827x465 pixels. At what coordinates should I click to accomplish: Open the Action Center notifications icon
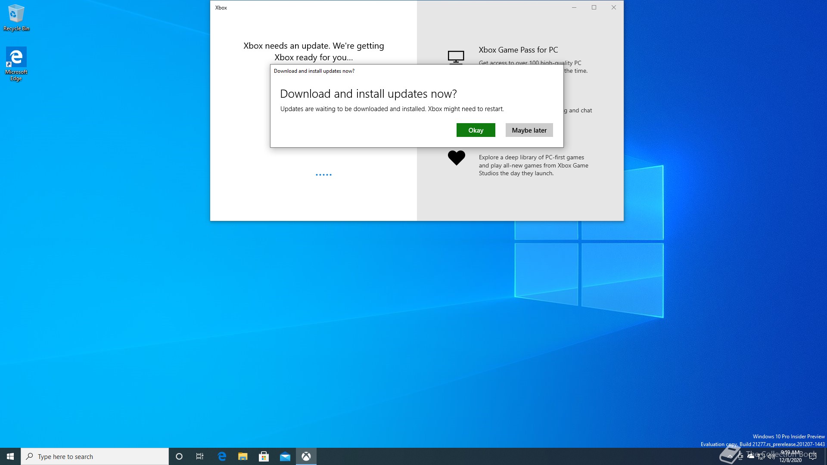(x=813, y=456)
